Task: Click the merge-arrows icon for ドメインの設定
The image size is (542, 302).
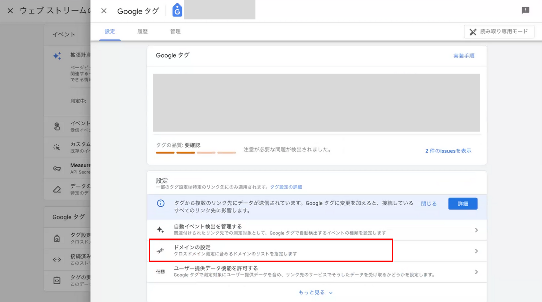Action: [x=160, y=251]
